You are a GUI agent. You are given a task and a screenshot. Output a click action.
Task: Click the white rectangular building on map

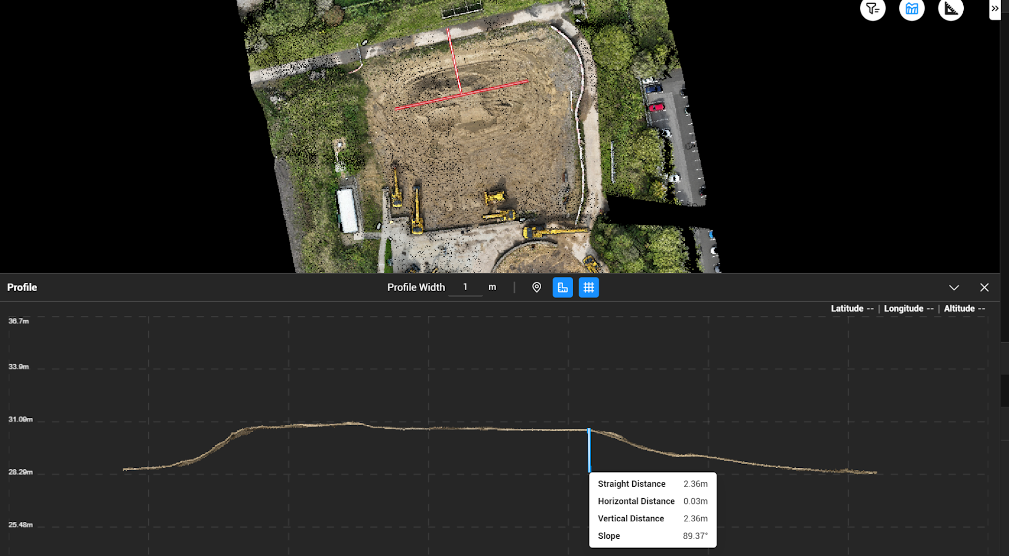point(347,210)
